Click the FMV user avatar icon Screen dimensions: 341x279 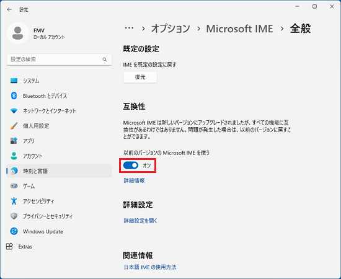tap(17, 33)
